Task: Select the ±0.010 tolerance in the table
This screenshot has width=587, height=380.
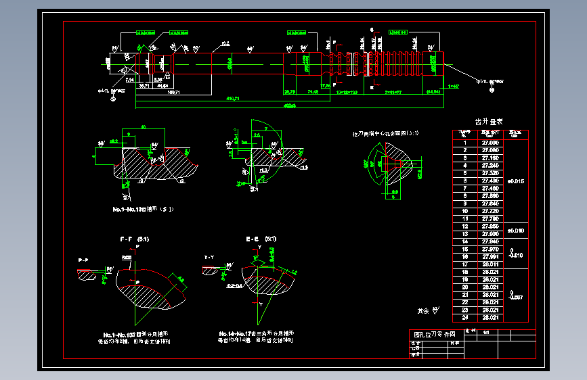Action: 515,231
